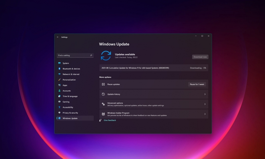The image size is (265, 159).
Task: Click the Update history clock icon
Action: click(x=103, y=94)
